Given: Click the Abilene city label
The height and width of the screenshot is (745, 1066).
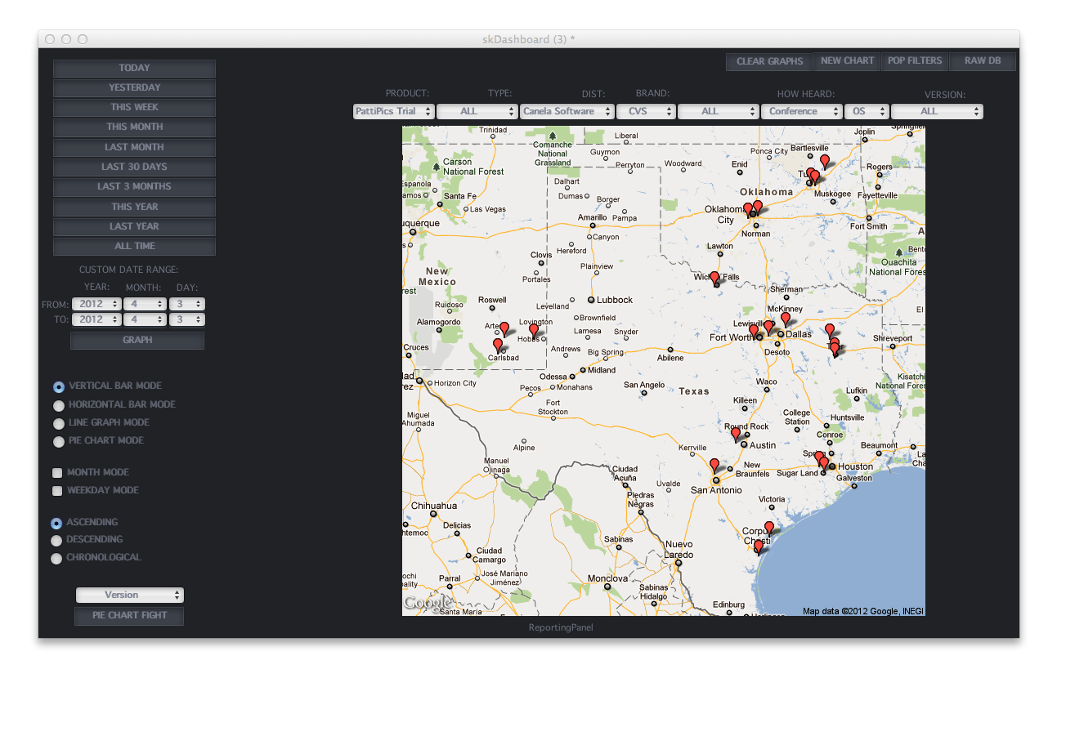Looking at the screenshot, I should (x=670, y=358).
